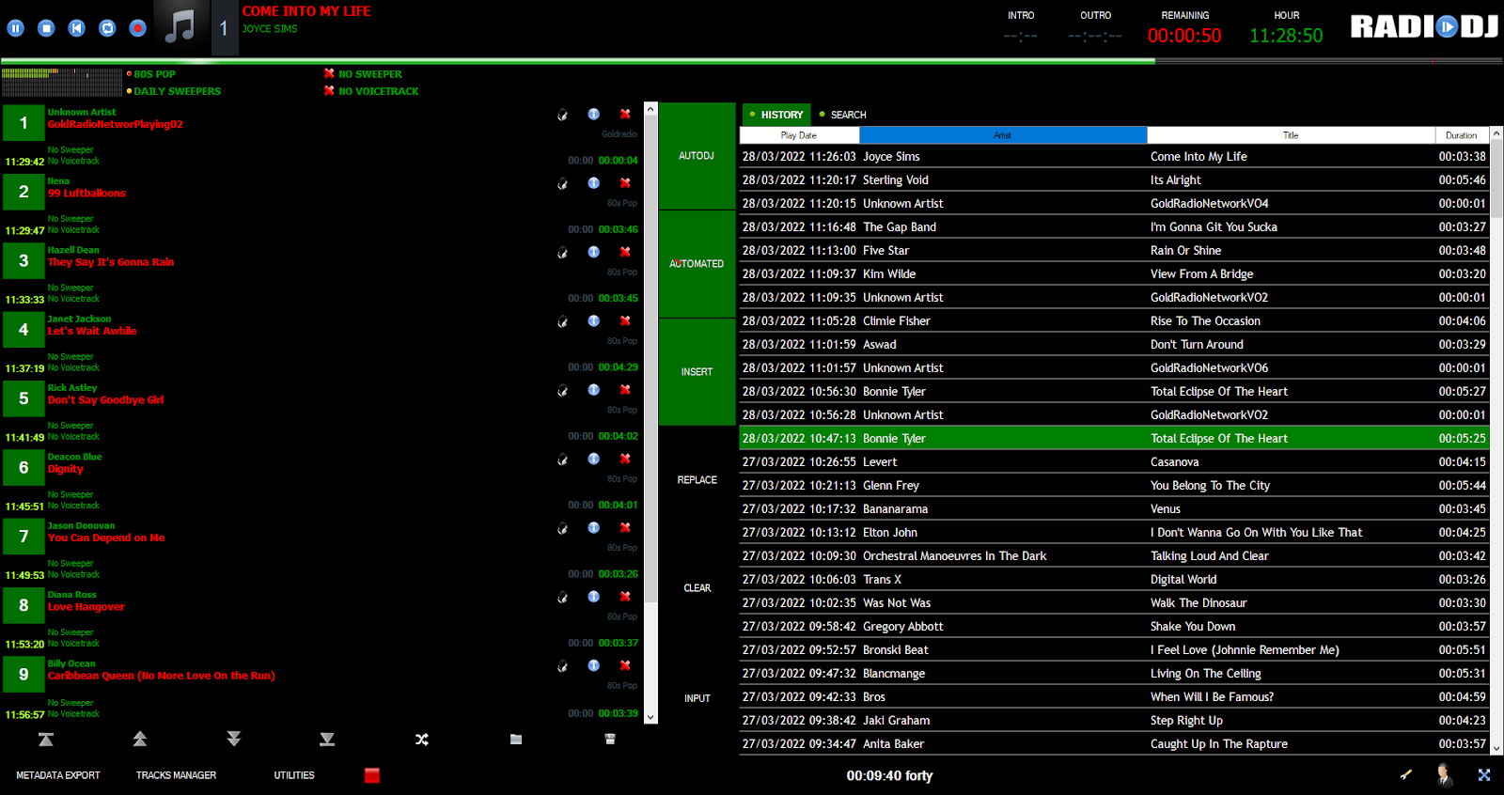Open info for Don't Say Goodbye Girl
Image resolution: width=1504 pixels, height=795 pixels.
pos(594,390)
